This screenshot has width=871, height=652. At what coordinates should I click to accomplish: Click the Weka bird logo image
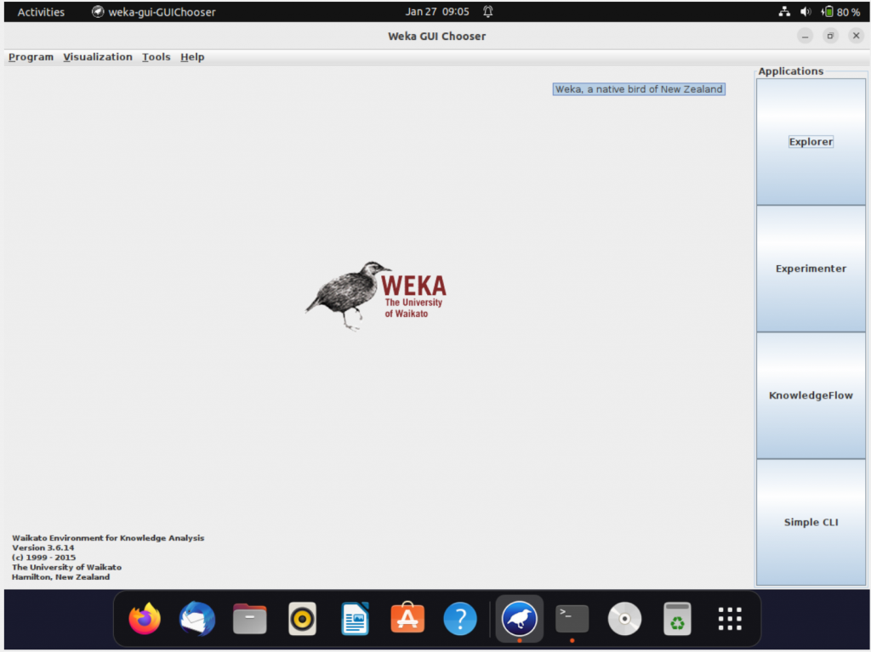(x=375, y=296)
